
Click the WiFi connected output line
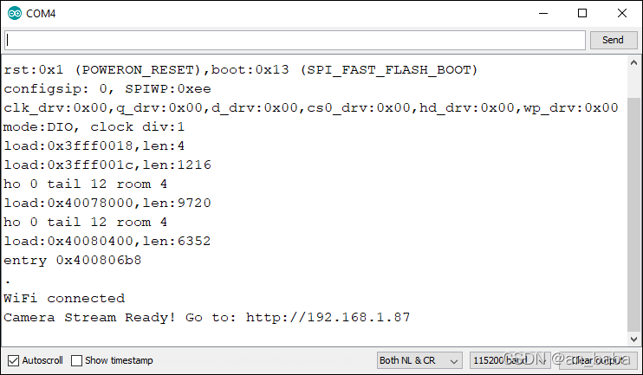(x=64, y=299)
